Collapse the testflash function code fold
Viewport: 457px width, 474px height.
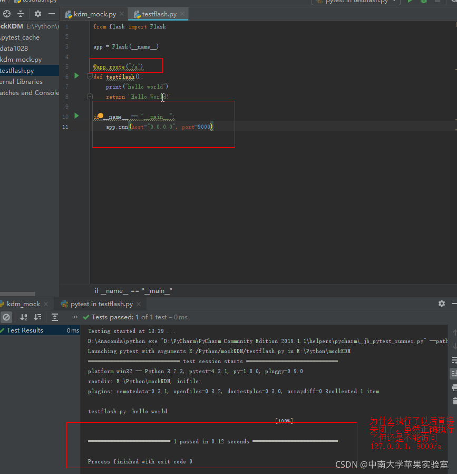point(90,77)
